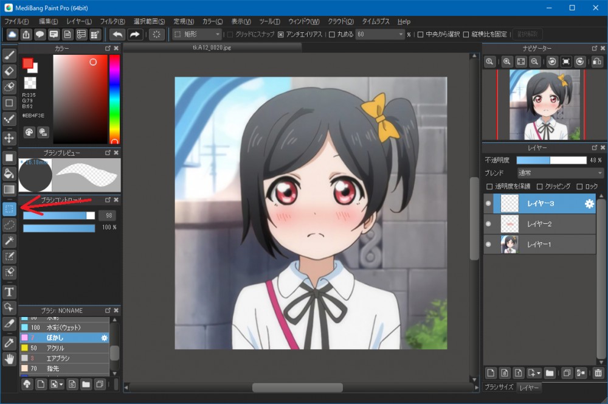This screenshot has height=404, width=608.
Task: Select the Eyedropper tool
Action: click(9, 343)
